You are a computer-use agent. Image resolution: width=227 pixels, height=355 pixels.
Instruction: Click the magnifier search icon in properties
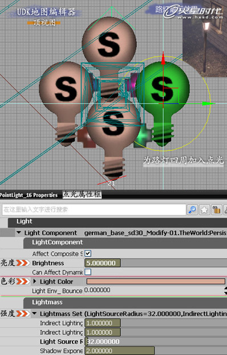pos(192,210)
